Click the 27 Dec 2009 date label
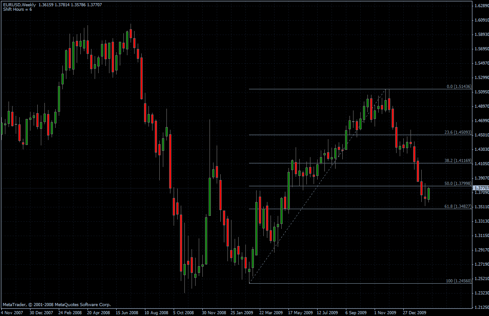The image size is (489, 316). click(x=415, y=312)
